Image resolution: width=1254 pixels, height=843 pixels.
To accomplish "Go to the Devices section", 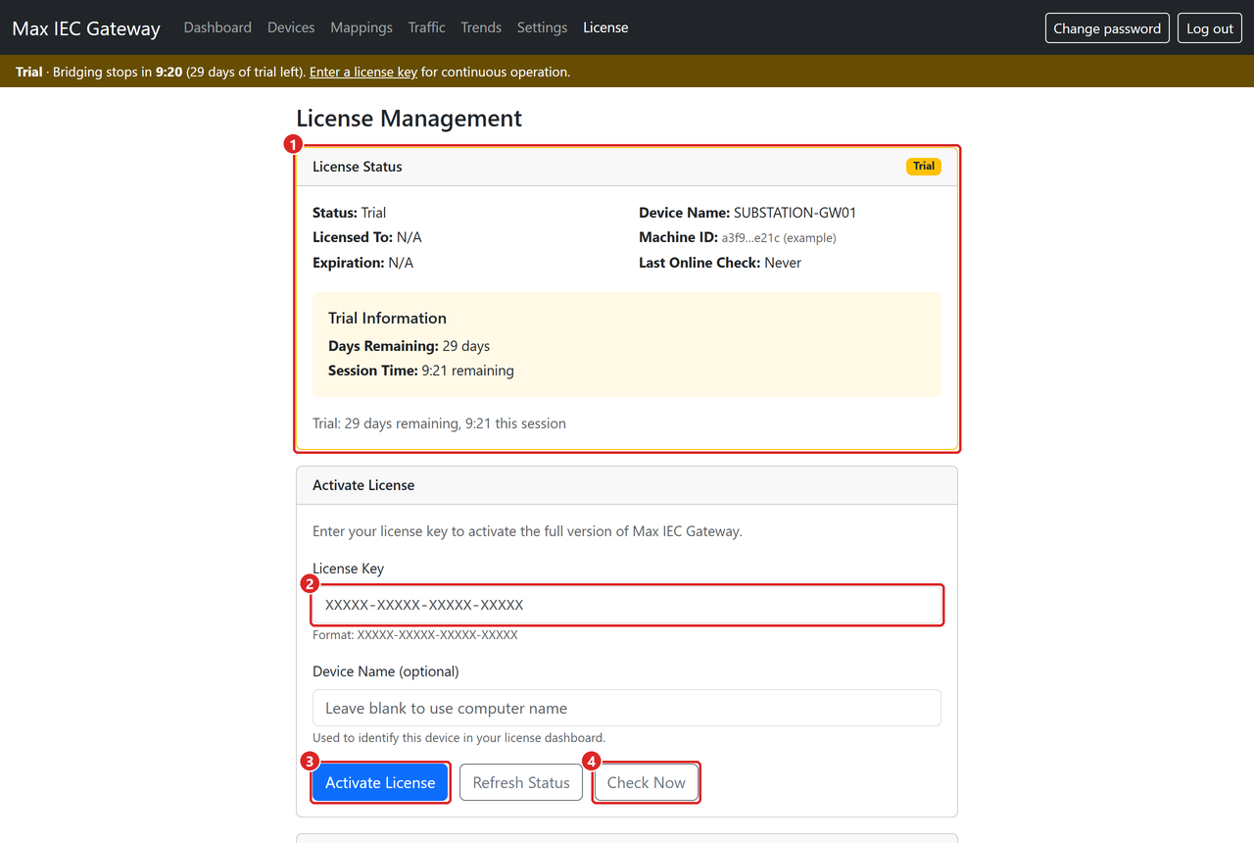I will click(x=291, y=27).
